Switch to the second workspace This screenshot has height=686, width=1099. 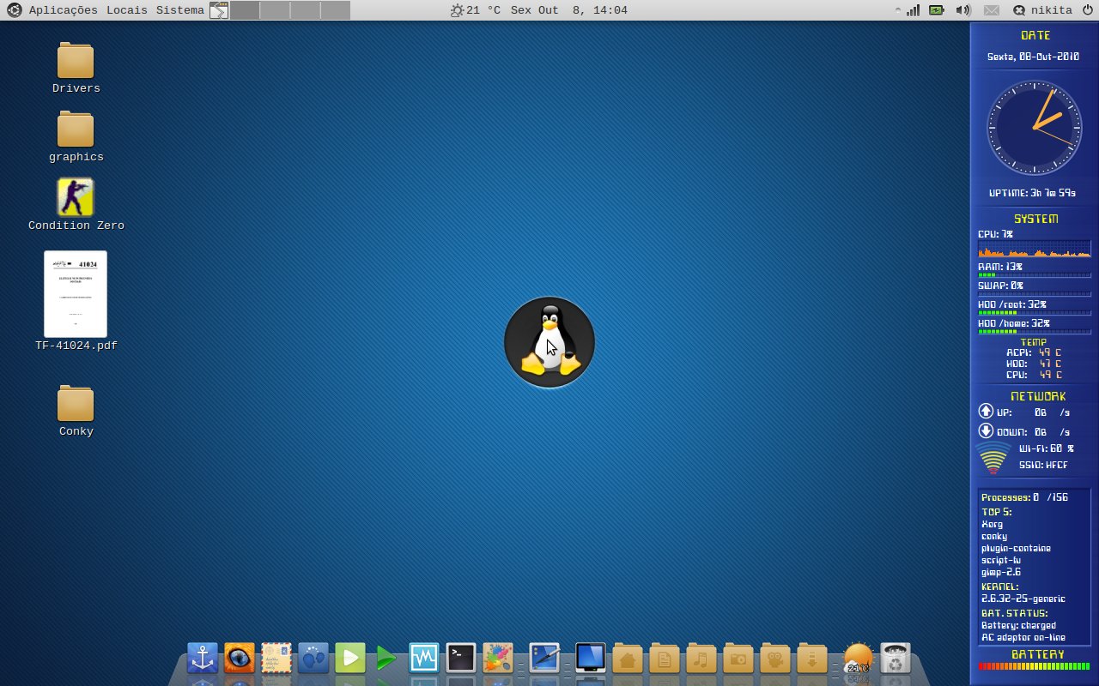tap(275, 10)
